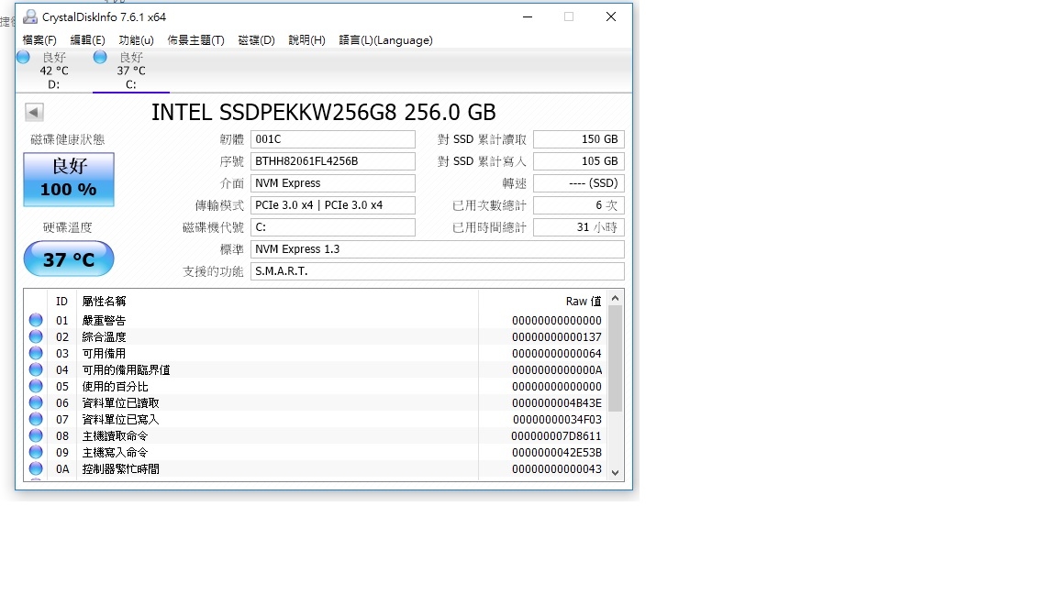Select the 主機寫入命令 attribute row
This screenshot has width=1057, height=594.
316,453
